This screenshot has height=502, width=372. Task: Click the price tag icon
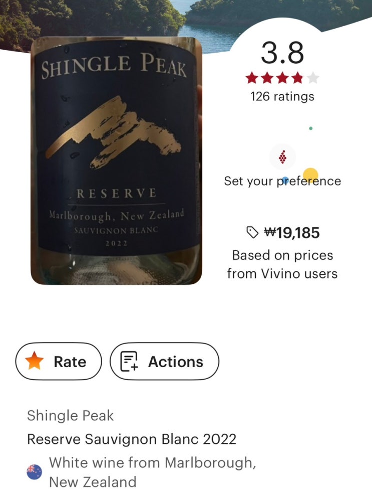(252, 232)
